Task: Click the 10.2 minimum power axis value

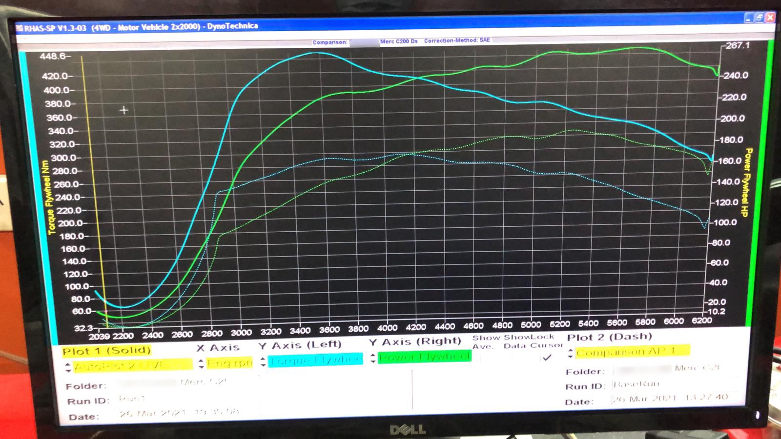Action: point(717,311)
